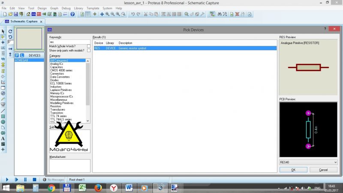343x193 pixels.
Task: Select the Transistors category
Action: (57, 113)
